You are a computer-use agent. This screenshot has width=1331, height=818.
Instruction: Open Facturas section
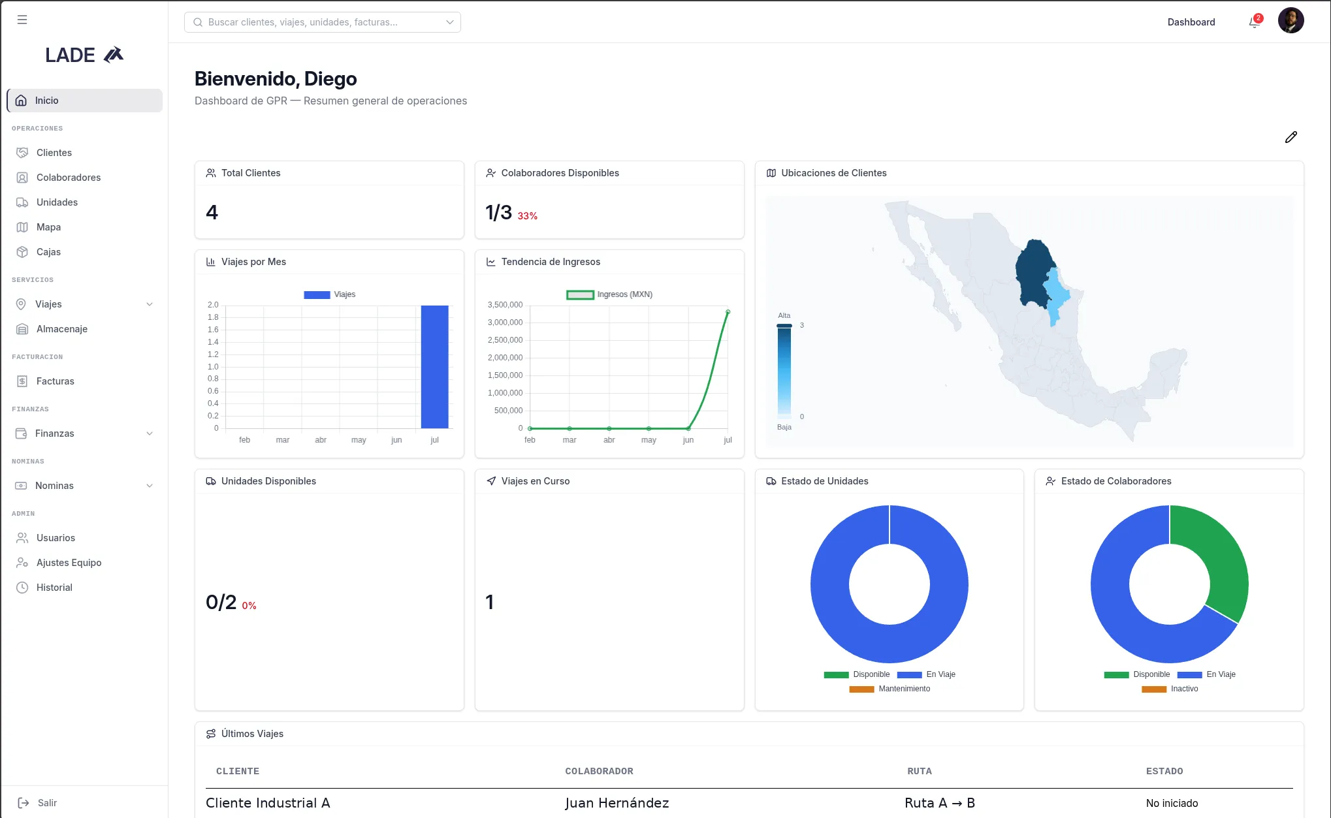pyautogui.click(x=56, y=381)
